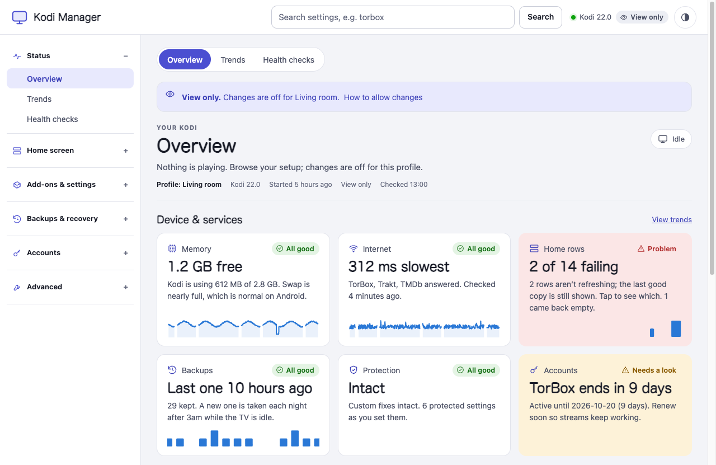Switch to the Health checks tab
The width and height of the screenshot is (716, 465).
tap(289, 60)
